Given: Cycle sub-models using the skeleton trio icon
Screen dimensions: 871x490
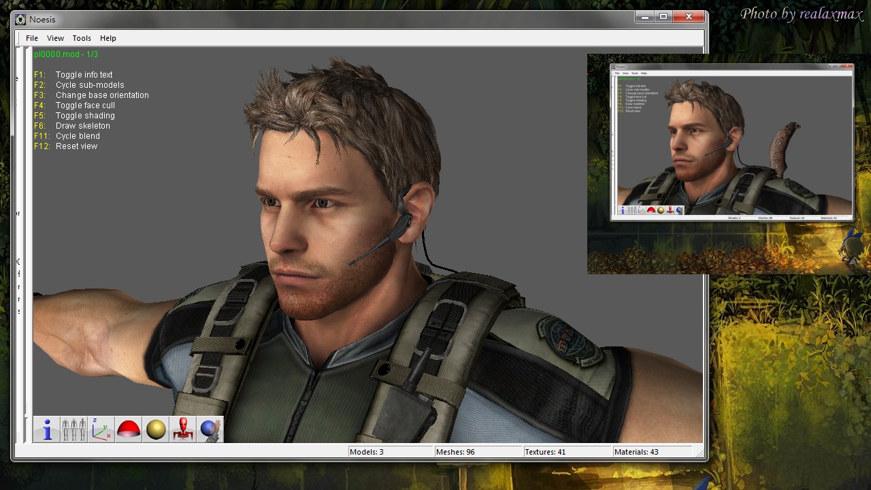Looking at the screenshot, I should click(73, 429).
